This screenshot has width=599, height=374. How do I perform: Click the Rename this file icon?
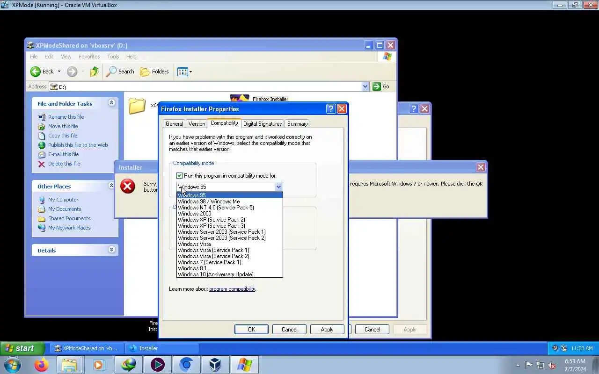pyautogui.click(x=42, y=117)
